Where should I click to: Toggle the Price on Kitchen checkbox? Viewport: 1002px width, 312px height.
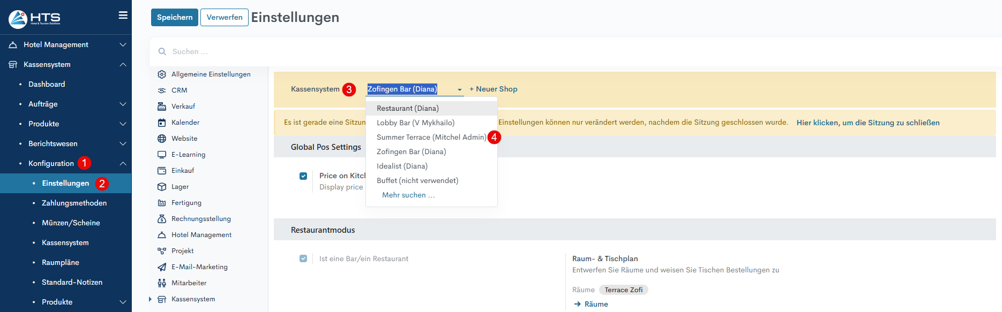click(303, 176)
